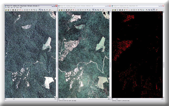Activate the roam hand tool in the right viewer
This screenshot has width=169, height=106.
(x=154, y=10)
